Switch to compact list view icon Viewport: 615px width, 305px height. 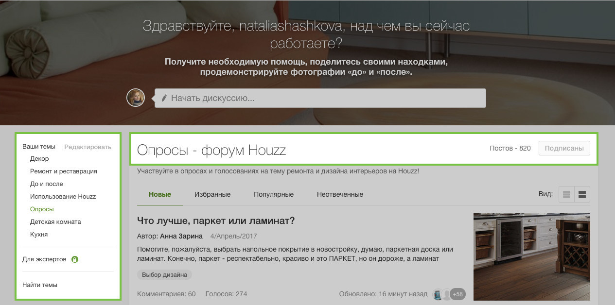click(566, 194)
